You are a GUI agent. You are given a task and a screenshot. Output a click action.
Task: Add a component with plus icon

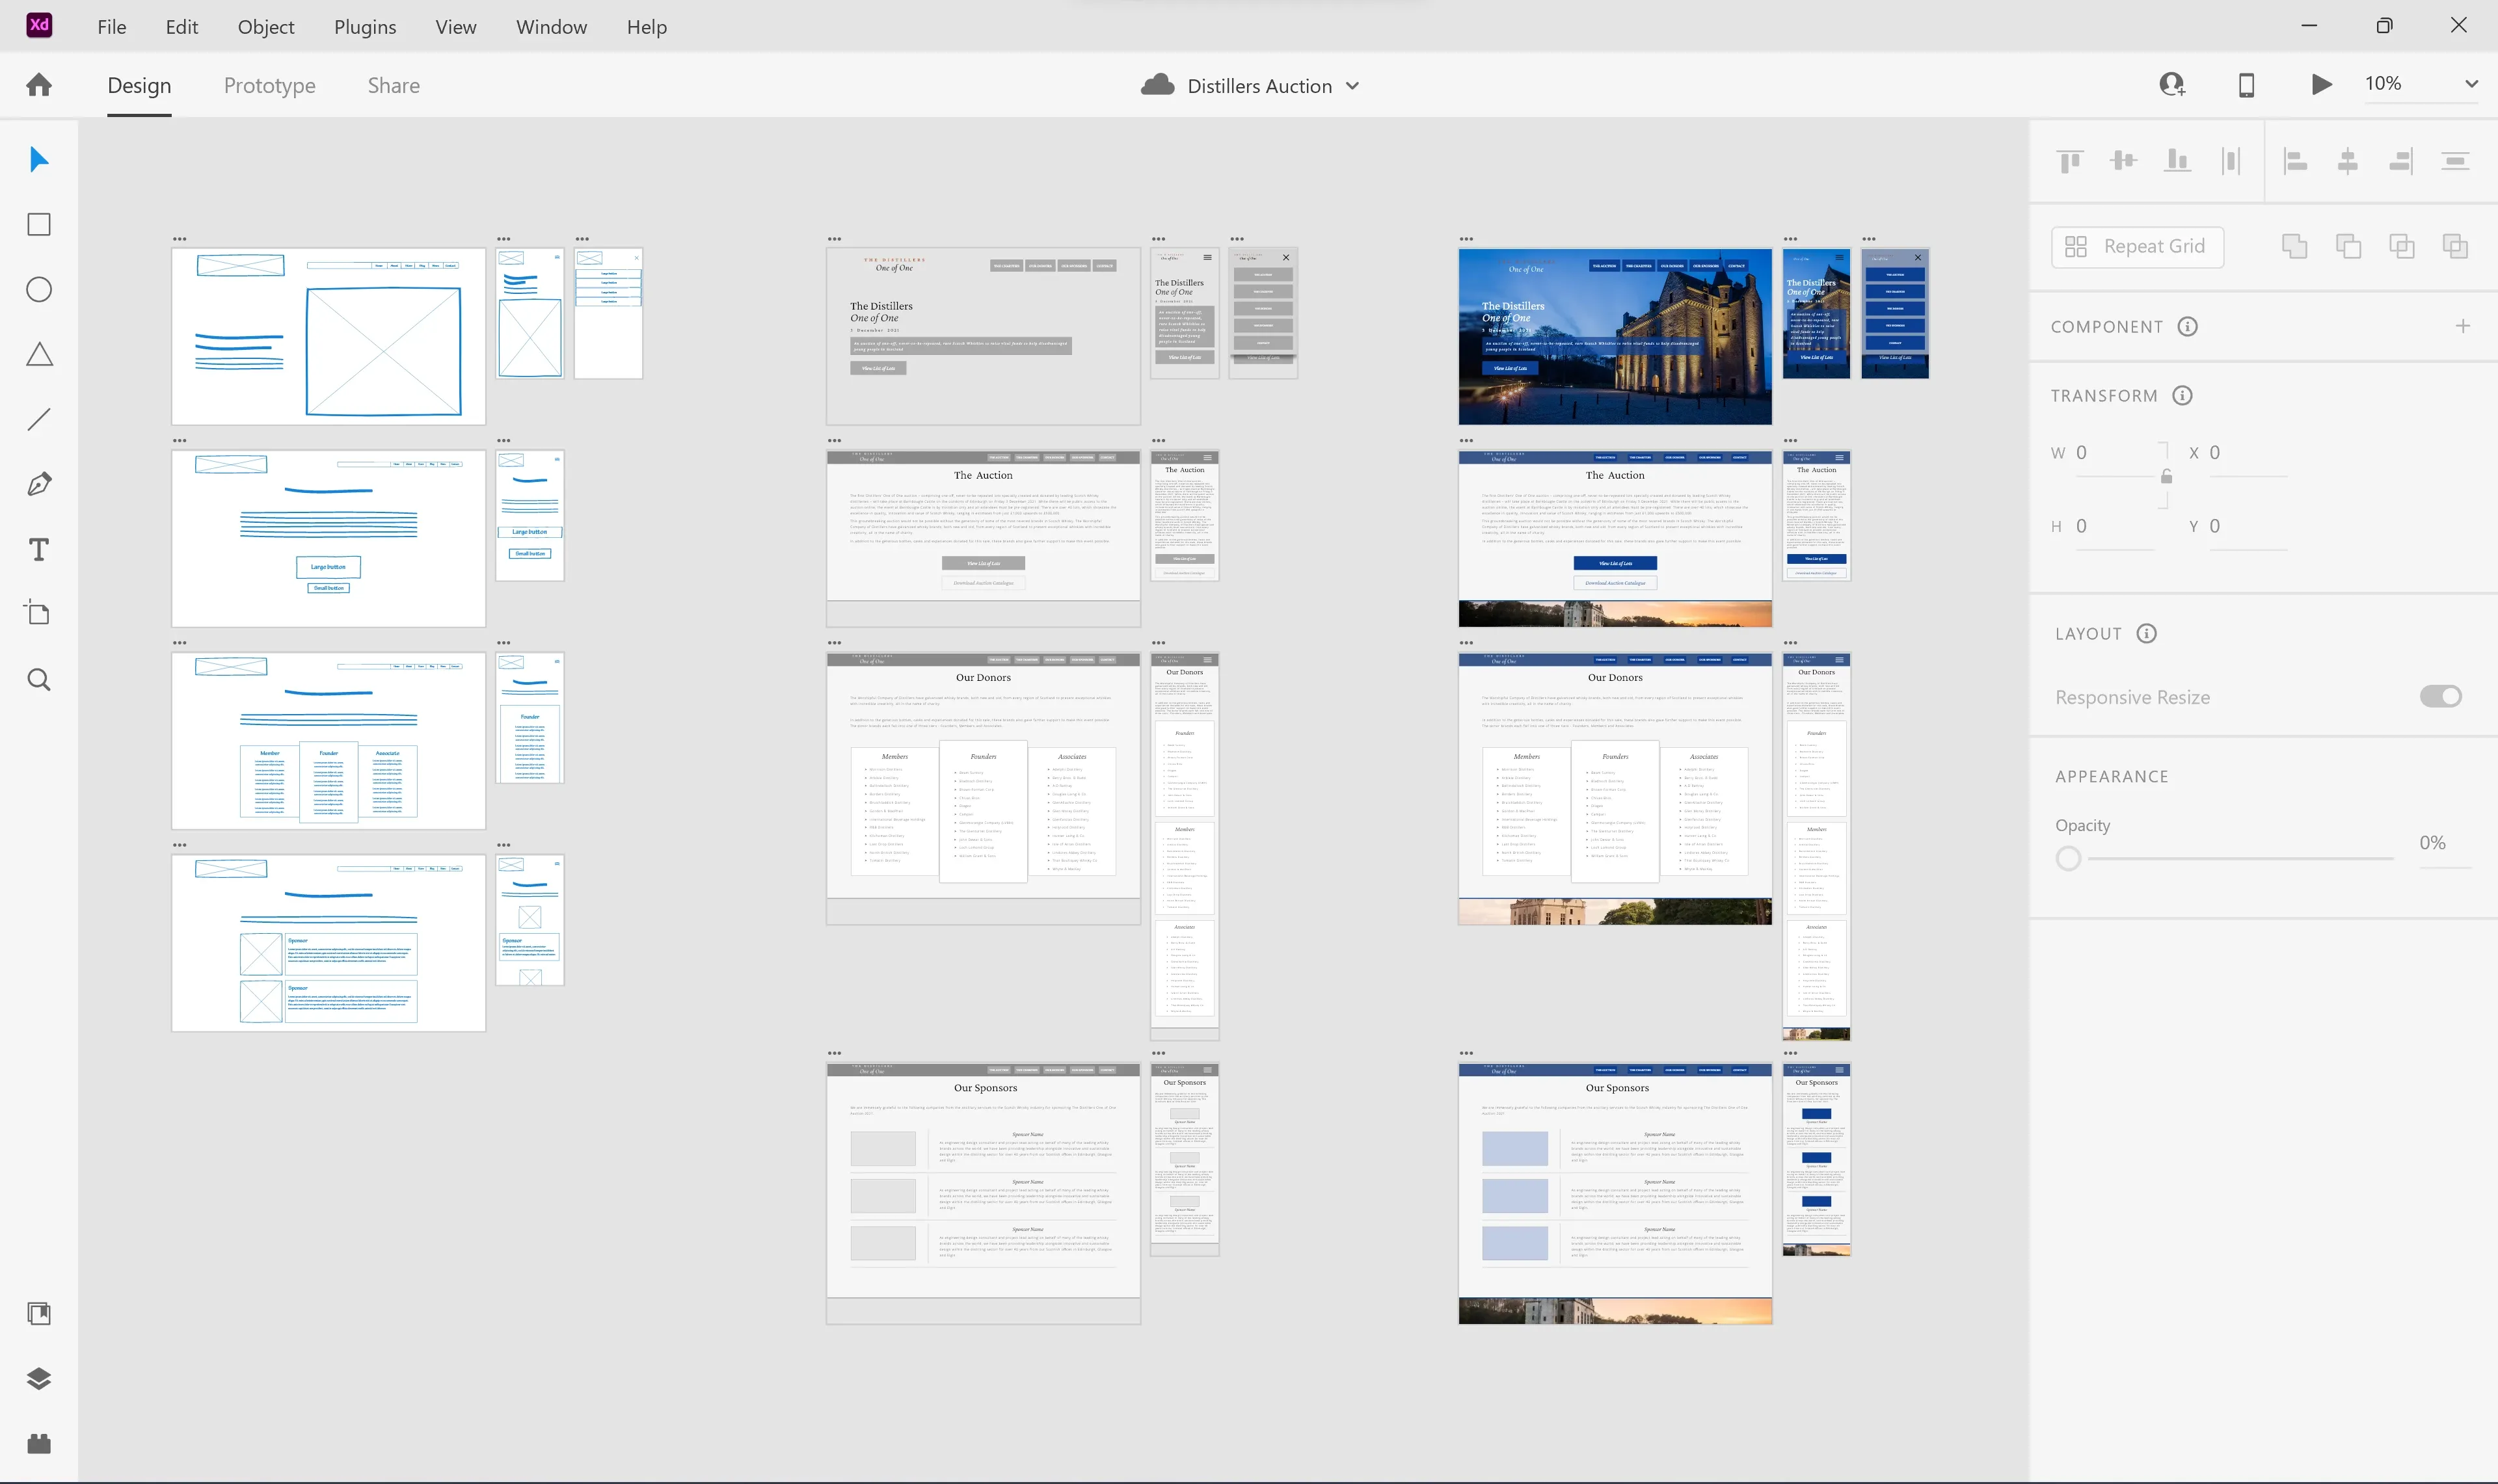point(2462,326)
